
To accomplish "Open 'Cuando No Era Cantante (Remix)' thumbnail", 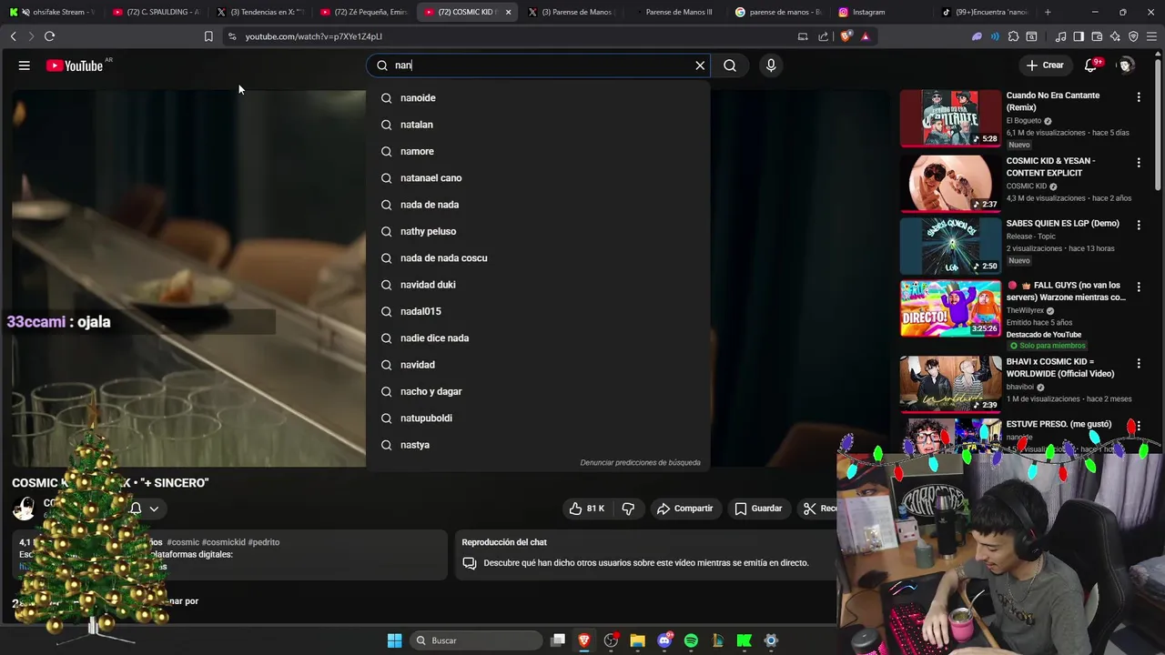I will [x=950, y=118].
